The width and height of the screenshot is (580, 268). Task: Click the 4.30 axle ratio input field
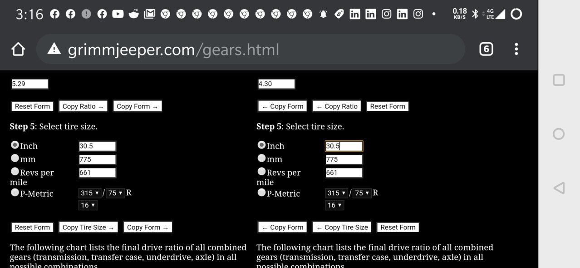click(276, 84)
